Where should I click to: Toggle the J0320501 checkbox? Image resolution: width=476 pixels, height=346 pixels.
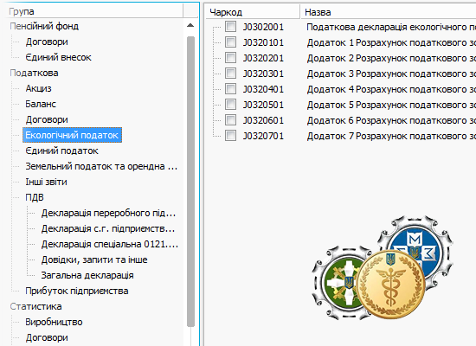coord(230,104)
